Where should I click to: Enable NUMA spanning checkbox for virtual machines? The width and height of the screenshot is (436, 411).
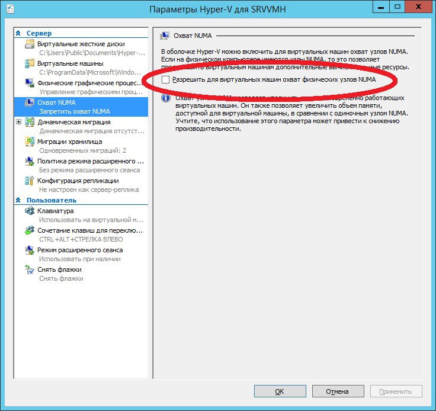(x=165, y=80)
